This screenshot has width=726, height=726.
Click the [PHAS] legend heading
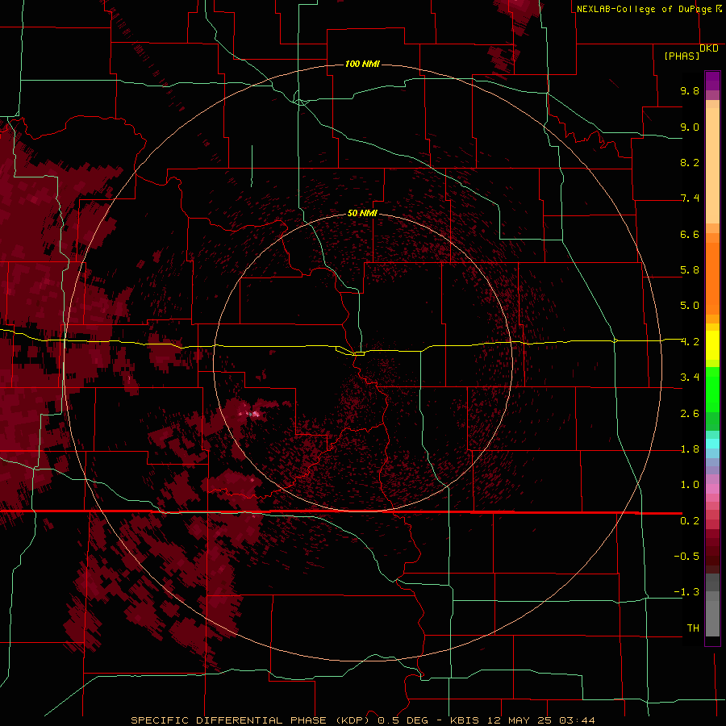682,56
